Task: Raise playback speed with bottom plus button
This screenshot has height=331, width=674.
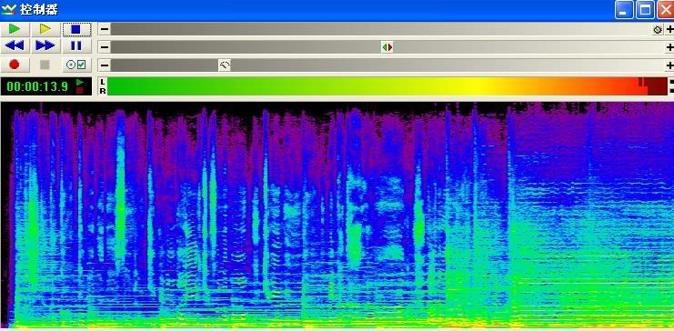Action: coord(669,65)
